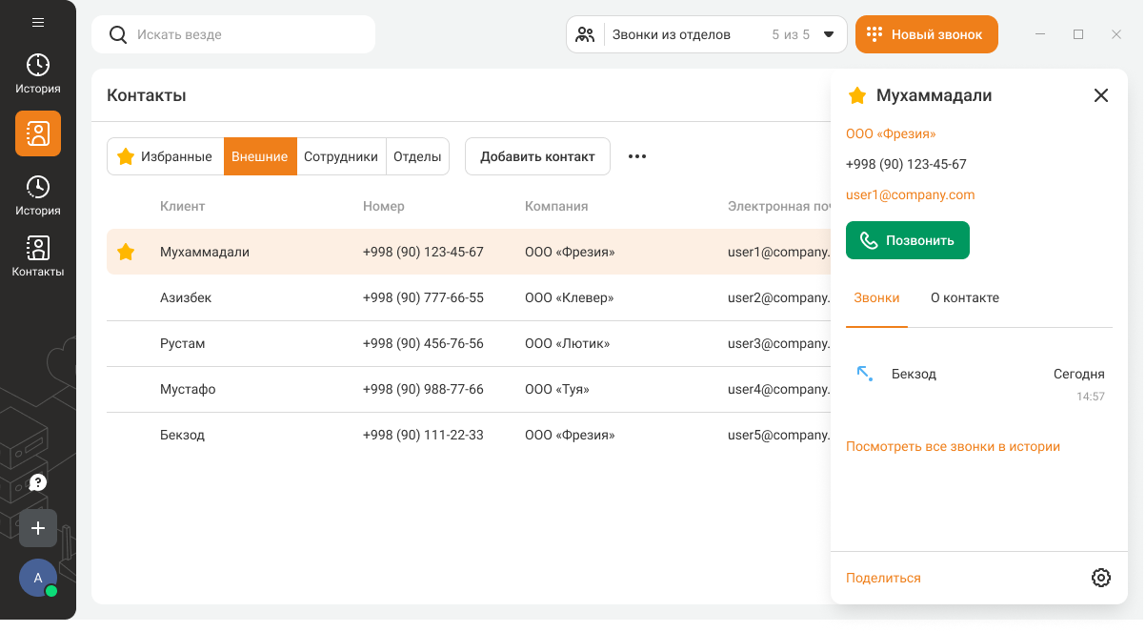Click the Новый звонок button
The image size is (1146, 632).
[x=926, y=34]
